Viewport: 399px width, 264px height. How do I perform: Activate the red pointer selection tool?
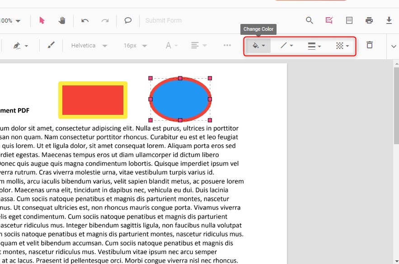[42, 20]
